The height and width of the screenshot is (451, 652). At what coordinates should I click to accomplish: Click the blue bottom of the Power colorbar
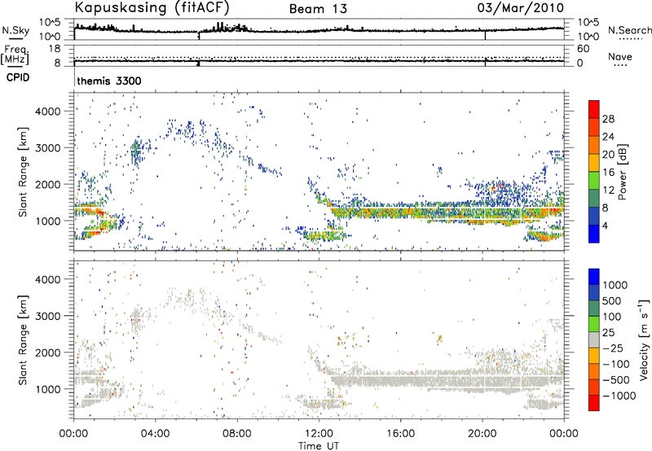pyautogui.click(x=594, y=234)
